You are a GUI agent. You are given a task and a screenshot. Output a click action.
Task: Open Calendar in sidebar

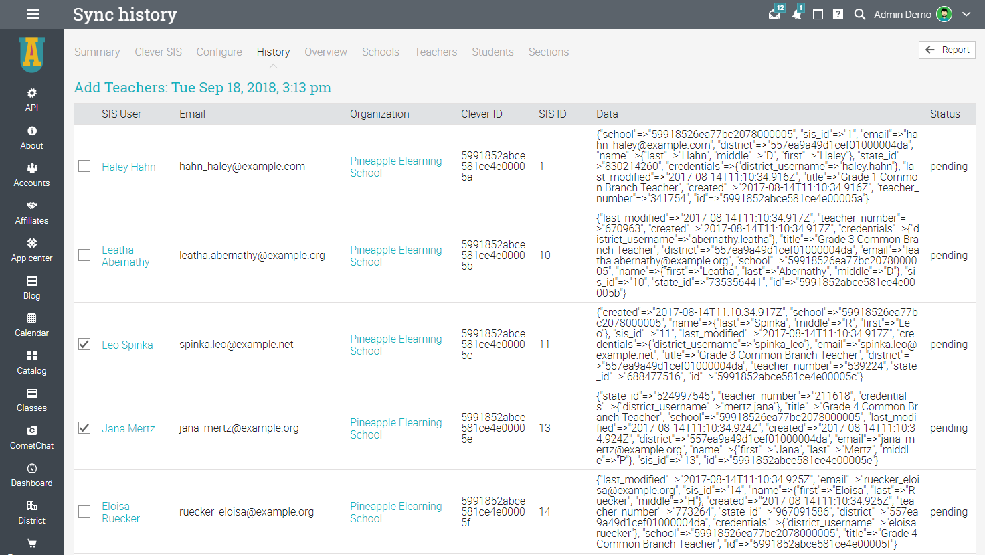pyautogui.click(x=31, y=325)
